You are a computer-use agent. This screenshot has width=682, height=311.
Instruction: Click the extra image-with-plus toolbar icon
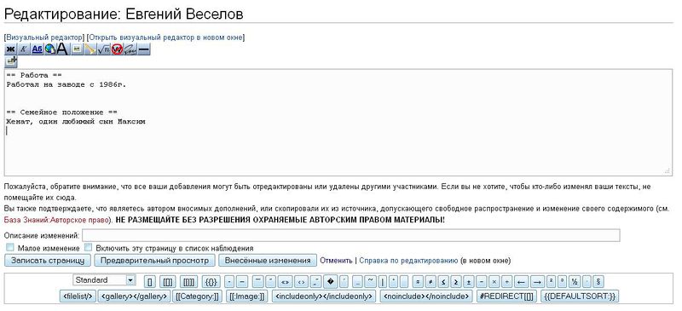[x=11, y=61]
